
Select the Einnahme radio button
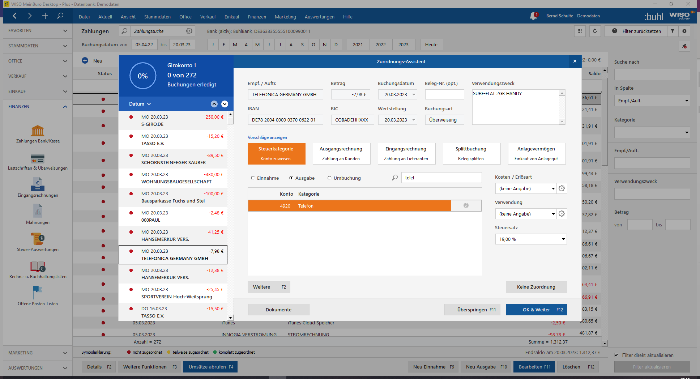(x=253, y=178)
